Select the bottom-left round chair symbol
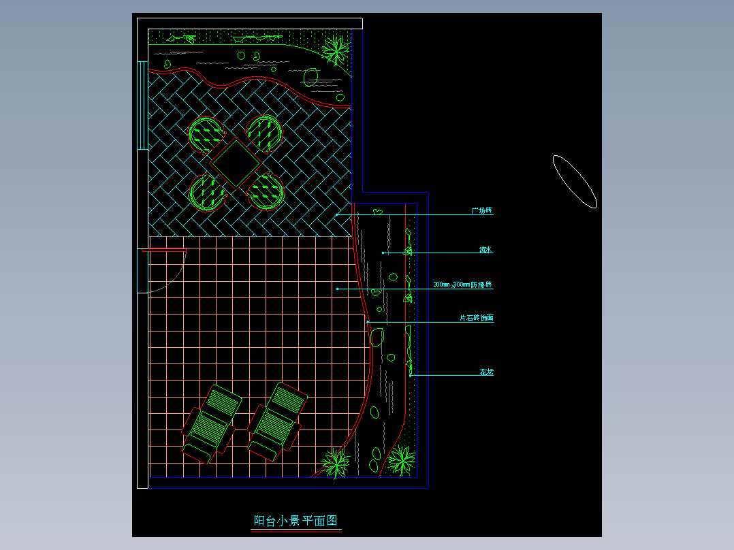The height and width of the screenshot is (550, 734). click(208, 193)
